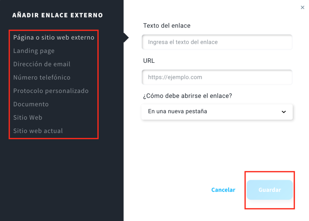Select Dirección de email link type
The image size is (309, 221).
pos(42,64)
